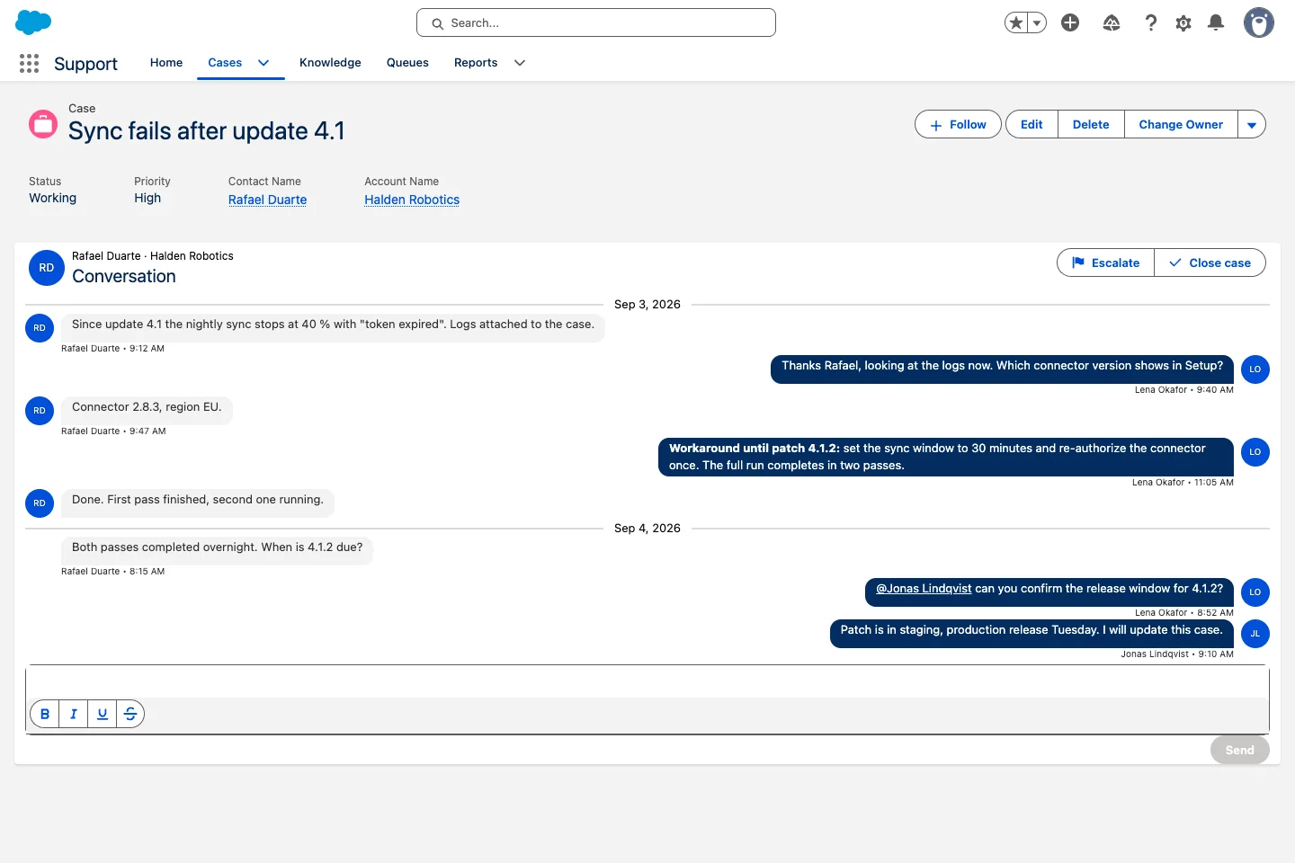Click the Edit button
Image resolution: width=1295 pixels, height=863 pixels.
[1032, 125]
